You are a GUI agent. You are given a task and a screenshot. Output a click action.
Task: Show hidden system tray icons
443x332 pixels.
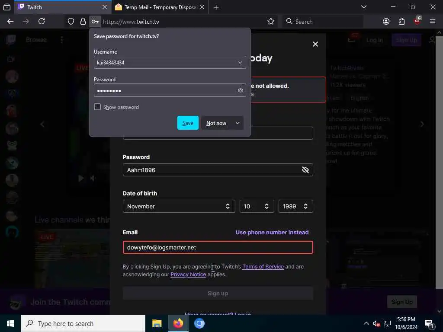pyautogui.click(x=366, y=323)
